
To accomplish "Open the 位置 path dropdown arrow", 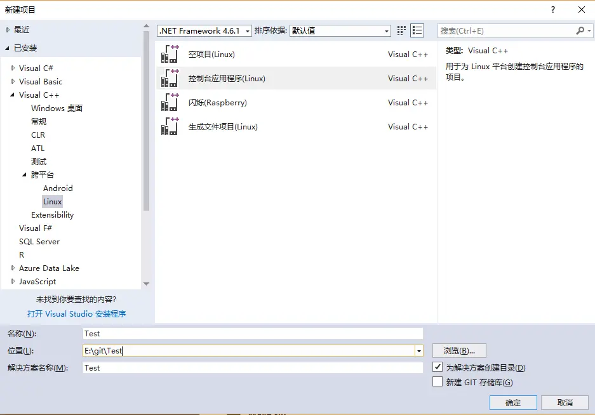I will [x=419, y=351].
